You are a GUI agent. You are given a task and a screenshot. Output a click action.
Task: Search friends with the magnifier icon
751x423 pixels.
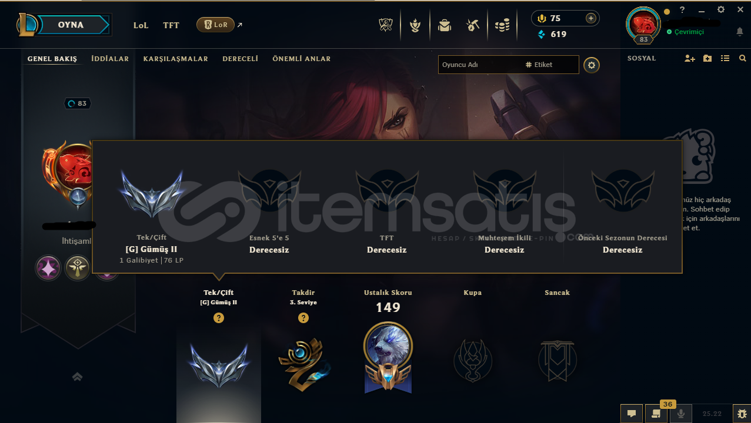click(743, 59)
